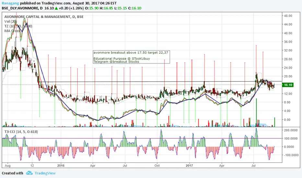This screenshot has width=302, height=178.
Task: Open the Ranagang author link
Action: [x=10, y=3]
